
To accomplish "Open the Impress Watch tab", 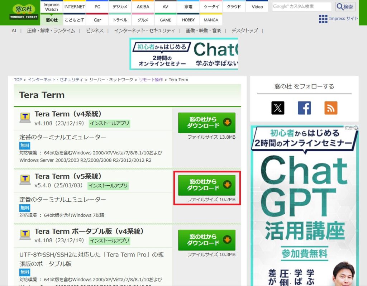I will point(52,6).
